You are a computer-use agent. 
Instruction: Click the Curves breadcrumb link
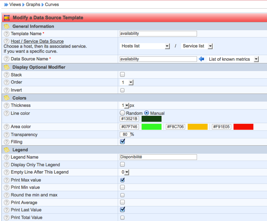click(x=52, y=5)
